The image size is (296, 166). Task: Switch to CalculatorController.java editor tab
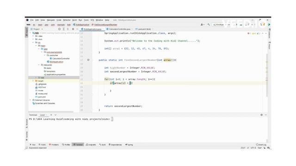(119, 29)
